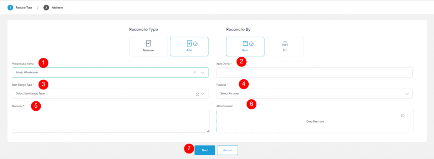Screen dimensions: 434x159
Task: Click the Bin stacked boxes icon
Action: point(285,44)
